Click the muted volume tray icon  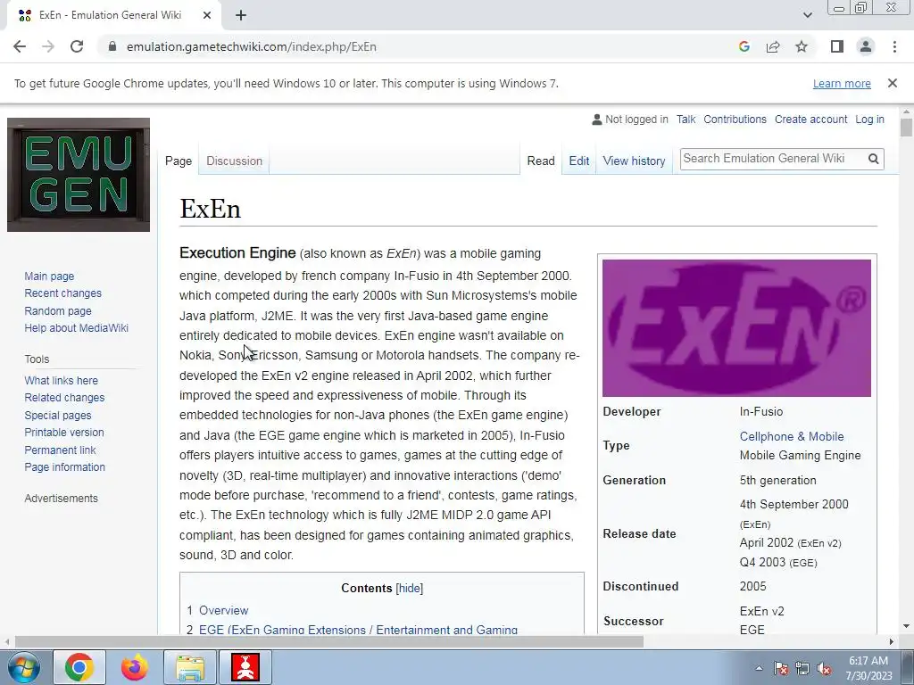[824, 668]
